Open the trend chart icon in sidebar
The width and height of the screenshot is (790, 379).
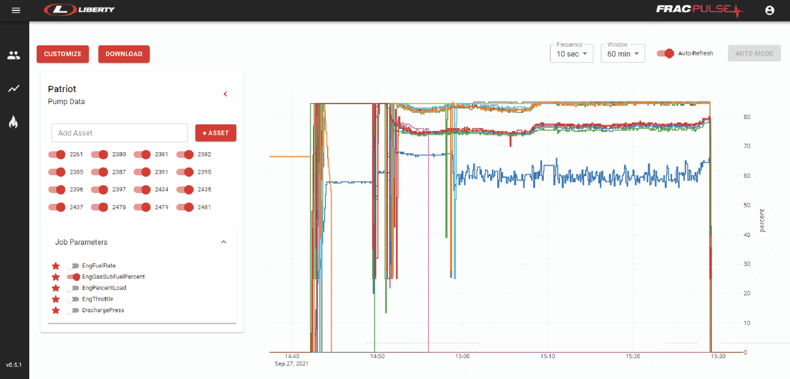14,89
